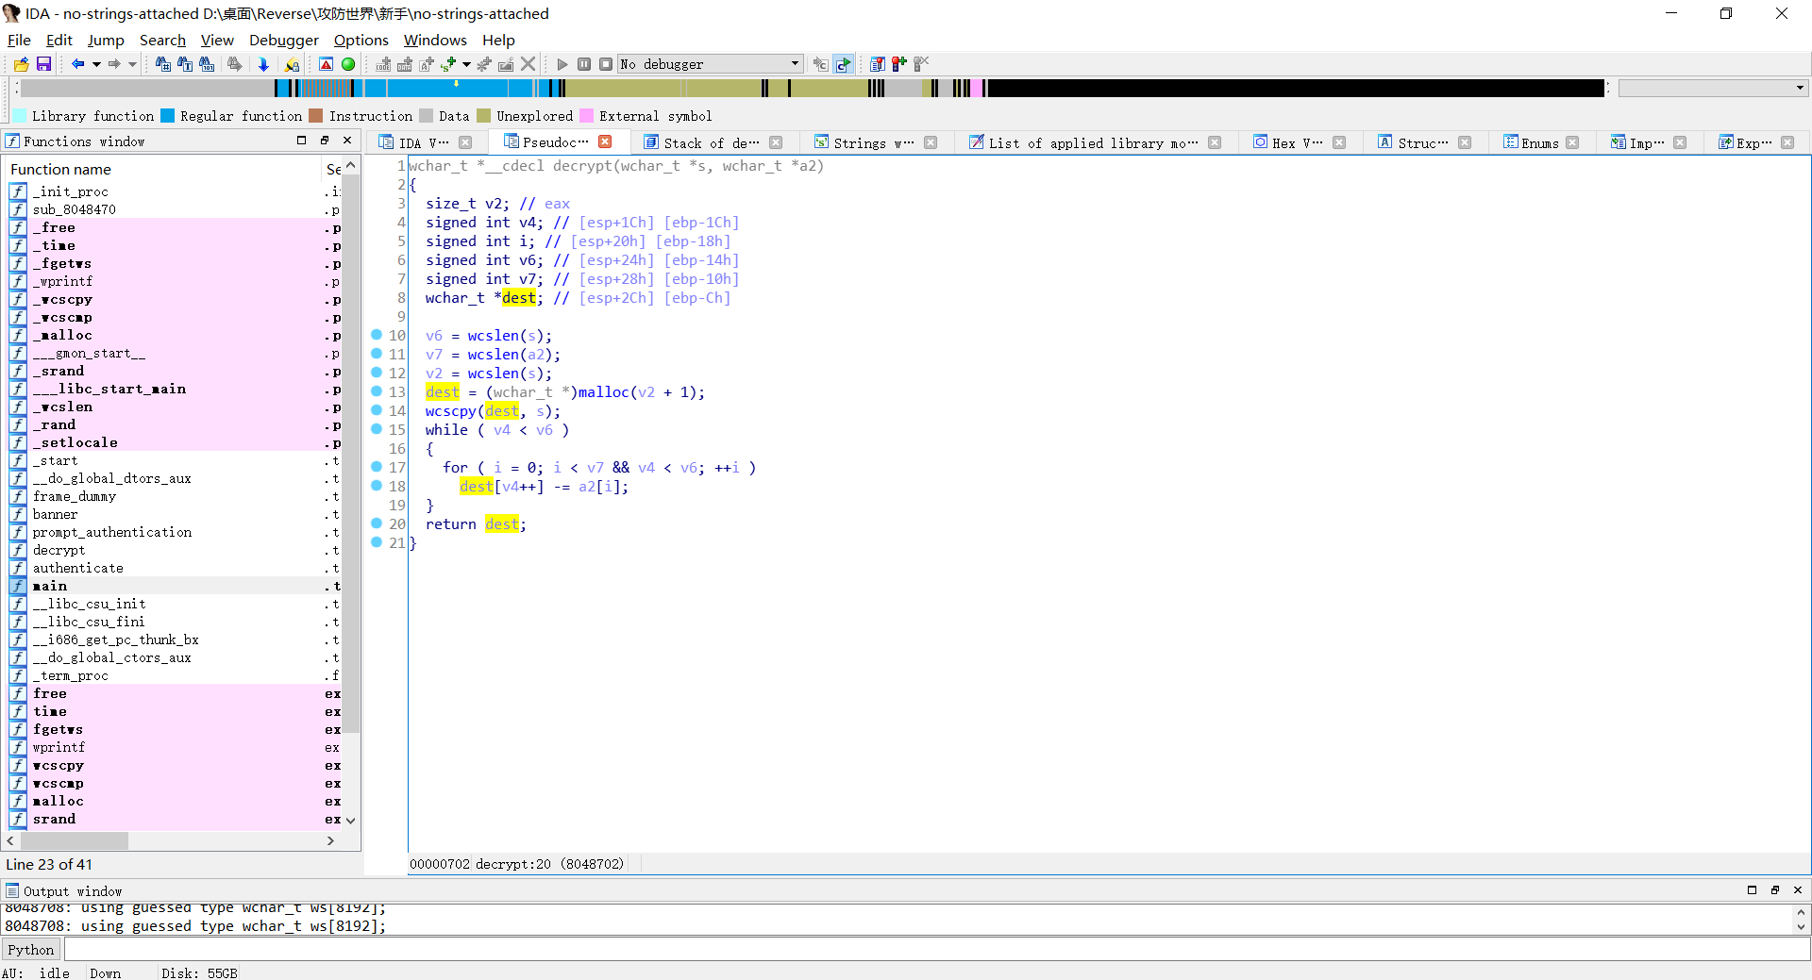Click the blue down-arrow jump icon

tap(263, 64)
